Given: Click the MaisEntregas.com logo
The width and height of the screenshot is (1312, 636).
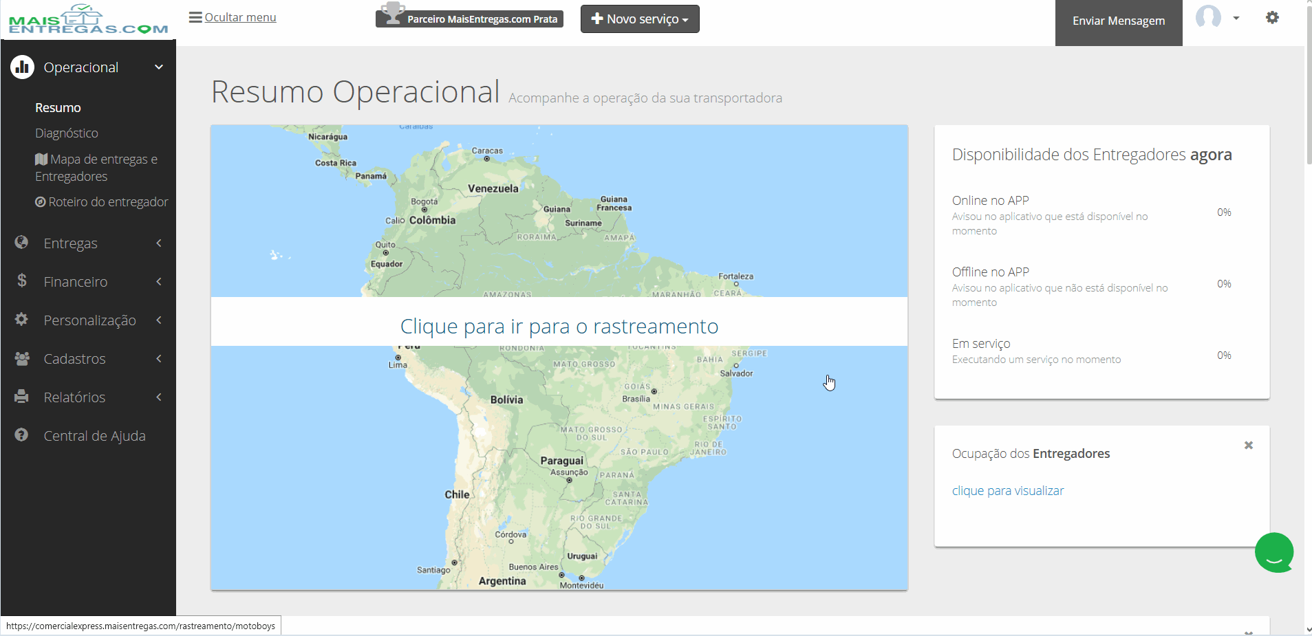Looking at the screenshot, I should coord(88,20).
